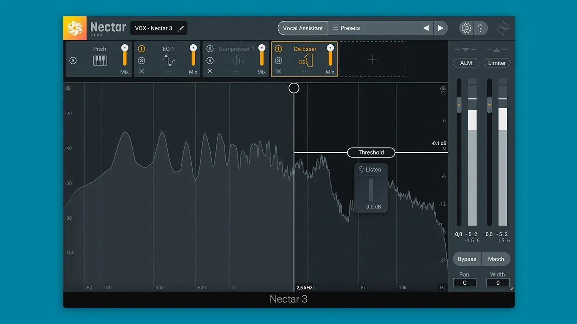The height and width of the screenshot is (324, 577).
Task: Solo the Pitch module
Action: point(73,61)
